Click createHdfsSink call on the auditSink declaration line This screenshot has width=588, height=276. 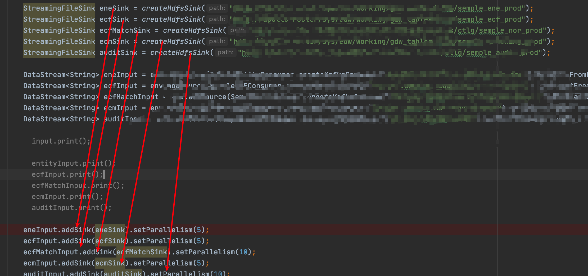(180, 53)
